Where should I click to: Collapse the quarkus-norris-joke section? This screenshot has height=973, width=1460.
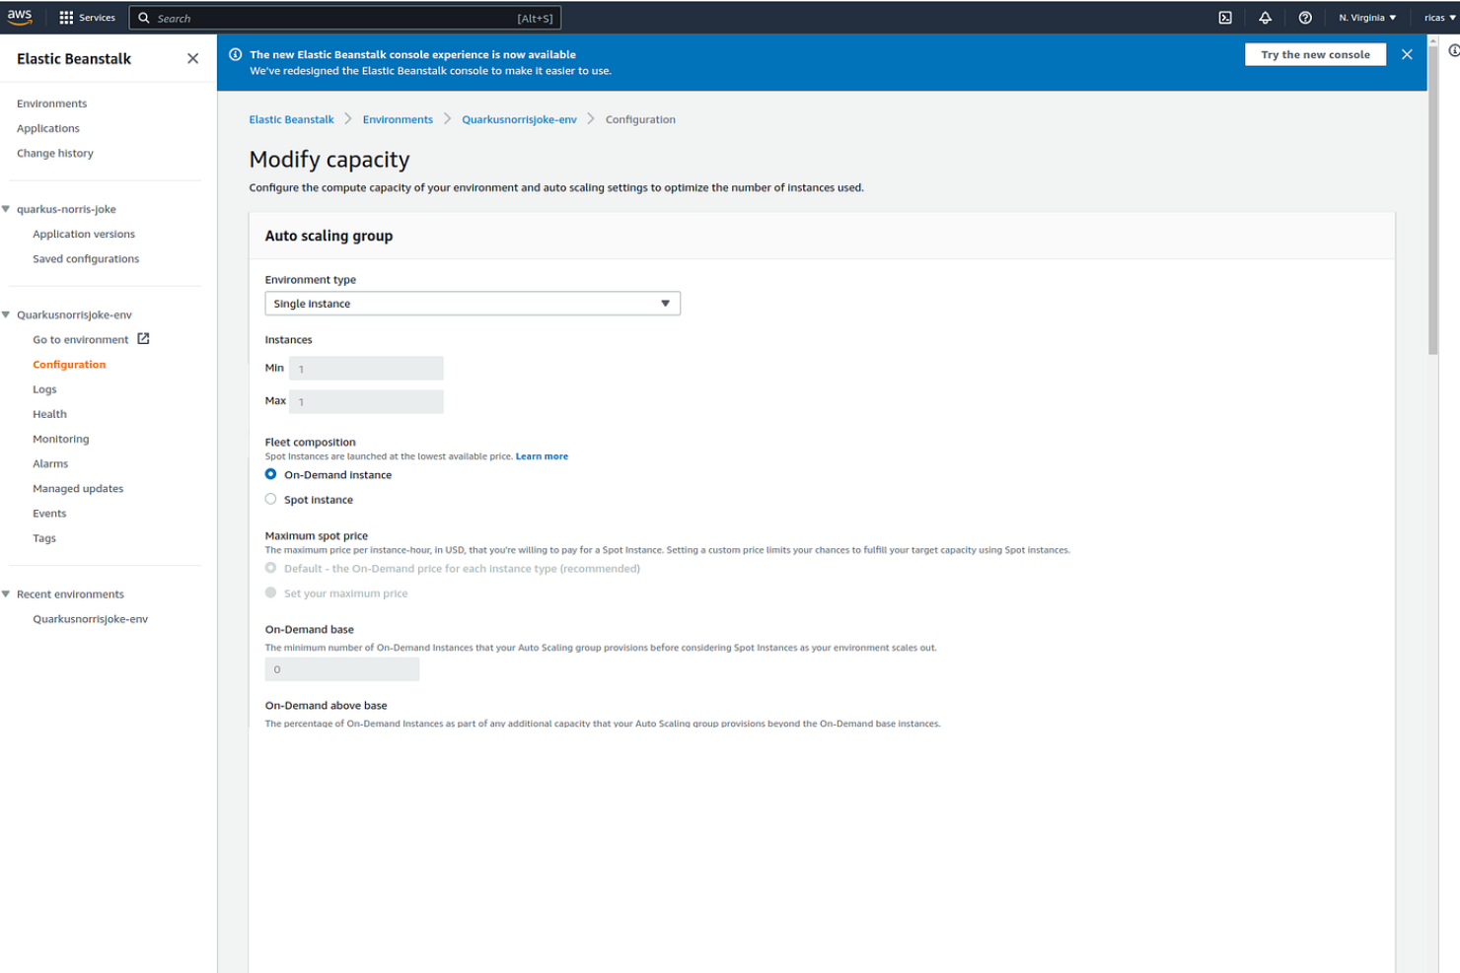[8, 208]
